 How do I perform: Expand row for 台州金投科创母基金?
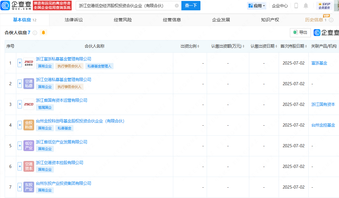pyautogui.click(x=20, y=125)
